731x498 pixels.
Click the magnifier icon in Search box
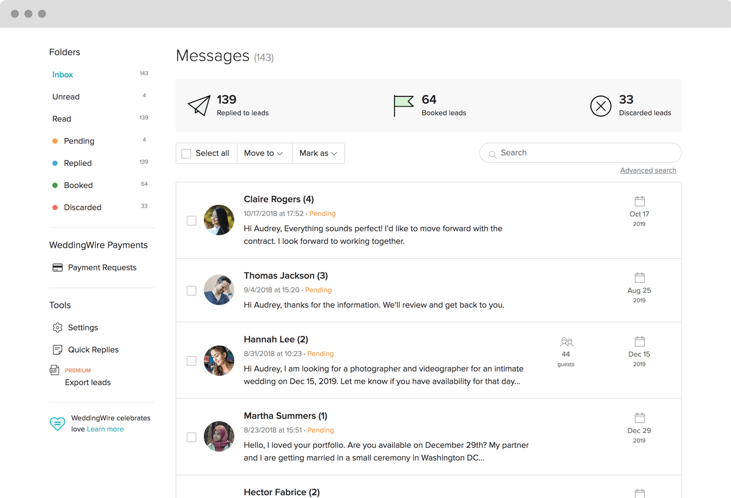point(492,154)
